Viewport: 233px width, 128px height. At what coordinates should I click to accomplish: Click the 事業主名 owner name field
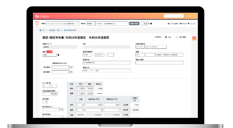107,70
